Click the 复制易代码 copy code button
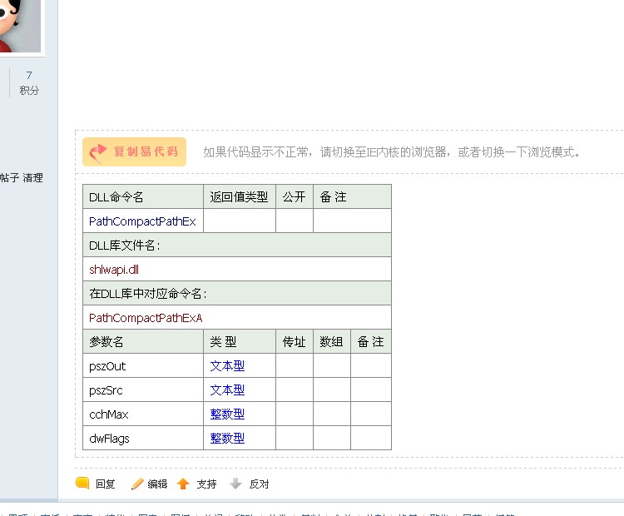Viewport: 624px width, 516px height. 134,151
